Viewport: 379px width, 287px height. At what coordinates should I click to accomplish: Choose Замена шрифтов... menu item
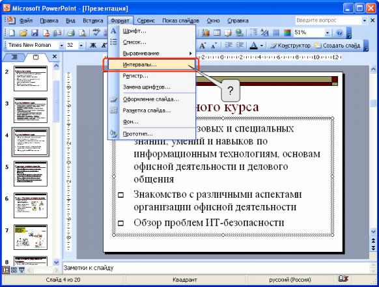tap(152, 87)
